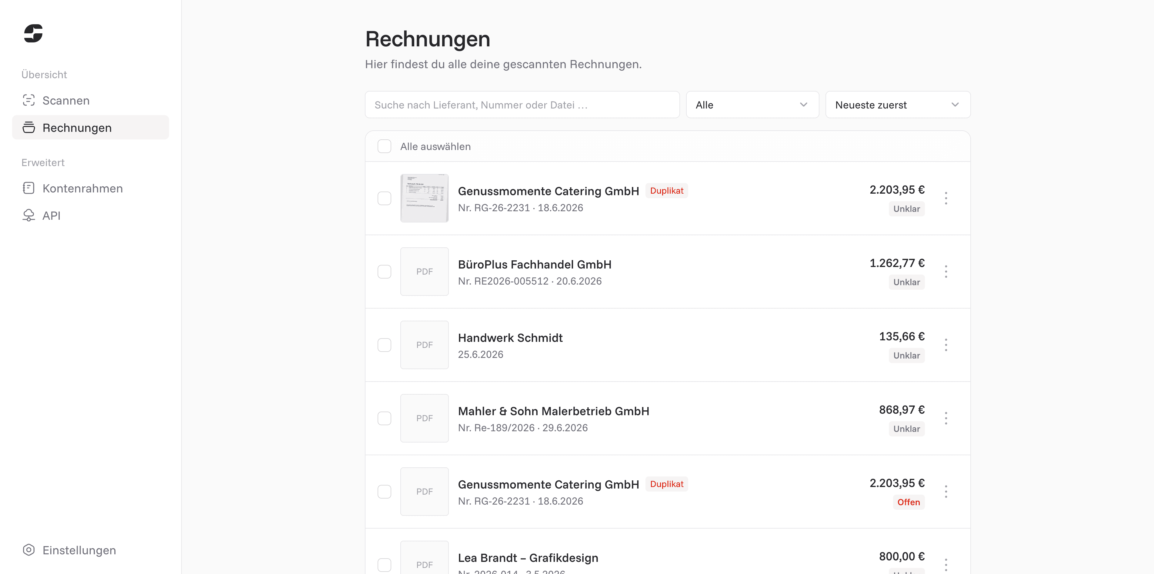Click the Einstellungen gear icon
The height and width of the screenshot is (574, 1154).
click(x=29, y=550)
